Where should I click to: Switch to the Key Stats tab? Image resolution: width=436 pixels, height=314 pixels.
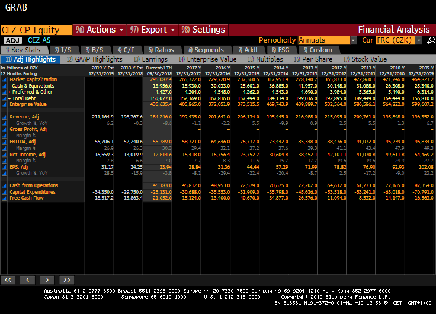[23, 50]
